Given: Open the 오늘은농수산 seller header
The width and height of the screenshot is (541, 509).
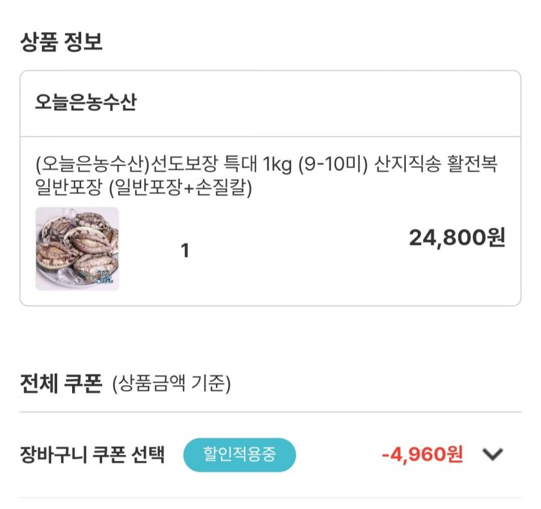Looking at the screenshot, I should click(86, 103).
